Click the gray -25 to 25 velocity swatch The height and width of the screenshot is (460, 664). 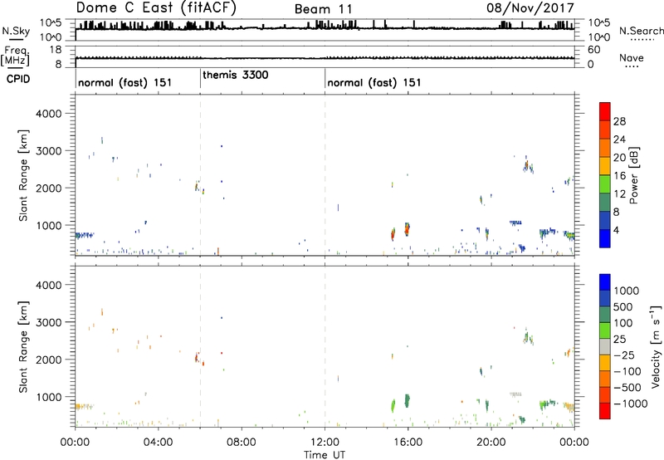click(x=605, y=346)
